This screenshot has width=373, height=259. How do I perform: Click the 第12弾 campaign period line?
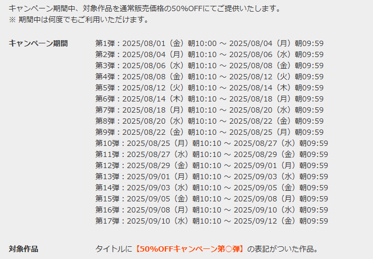click(x=212, y=165)
